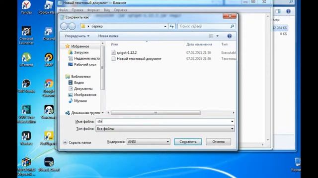Open the Вид menu in Notepad

106,10
